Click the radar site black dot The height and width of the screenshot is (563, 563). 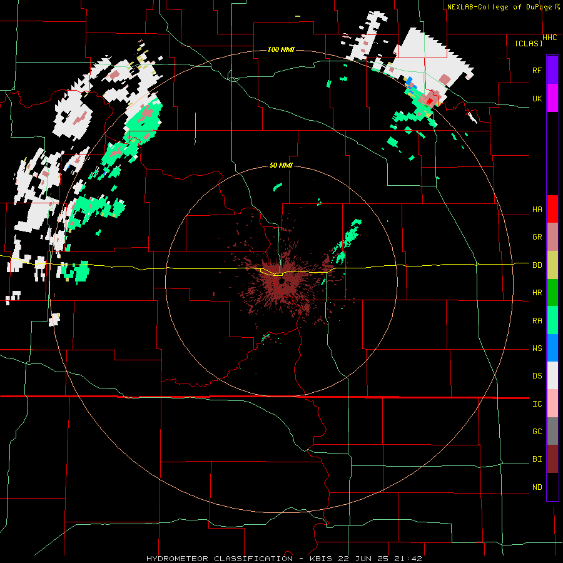281,281
